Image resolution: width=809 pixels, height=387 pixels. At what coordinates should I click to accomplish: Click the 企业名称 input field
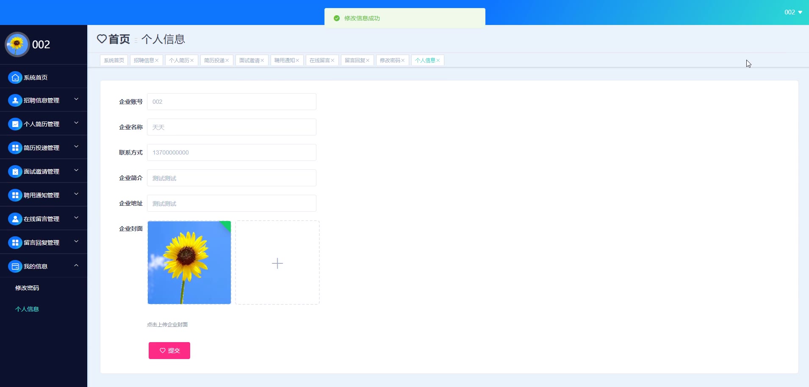pos(232,127)
